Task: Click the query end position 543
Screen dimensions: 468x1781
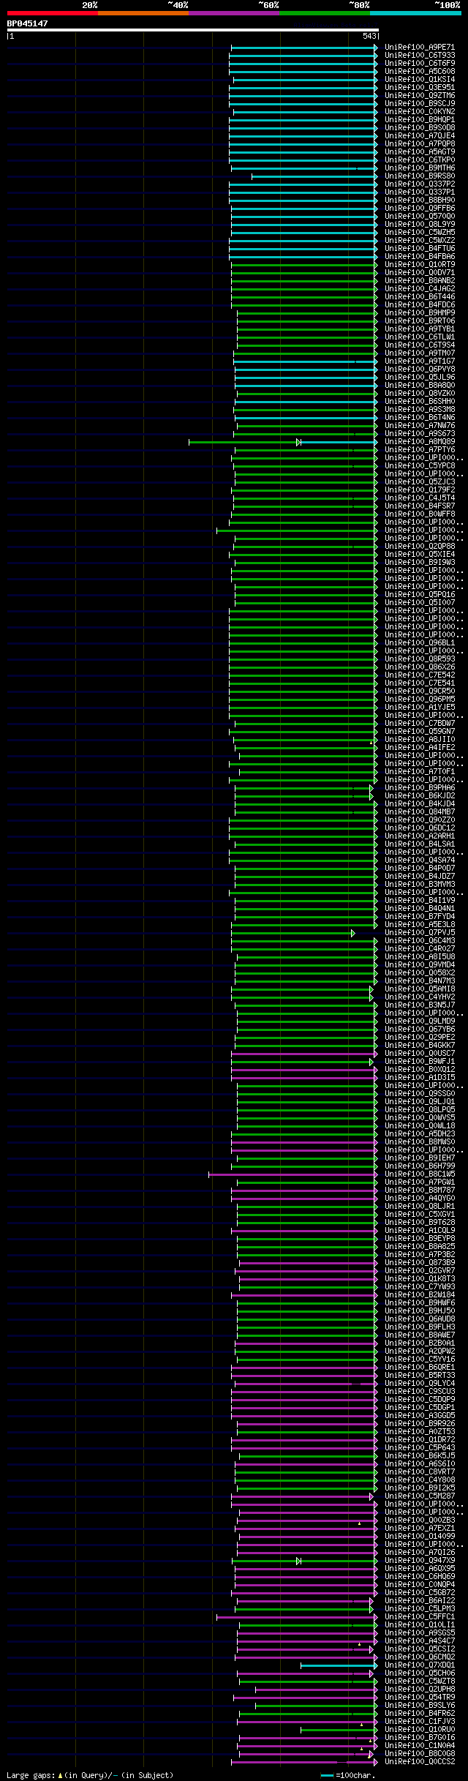Action: tap(369, 36)
